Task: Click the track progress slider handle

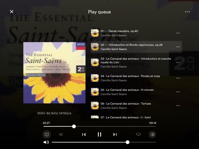Action: [74, 126]
